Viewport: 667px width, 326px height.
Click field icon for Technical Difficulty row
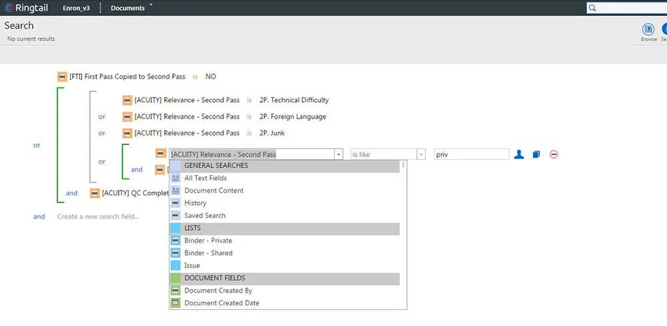(127, 100)
